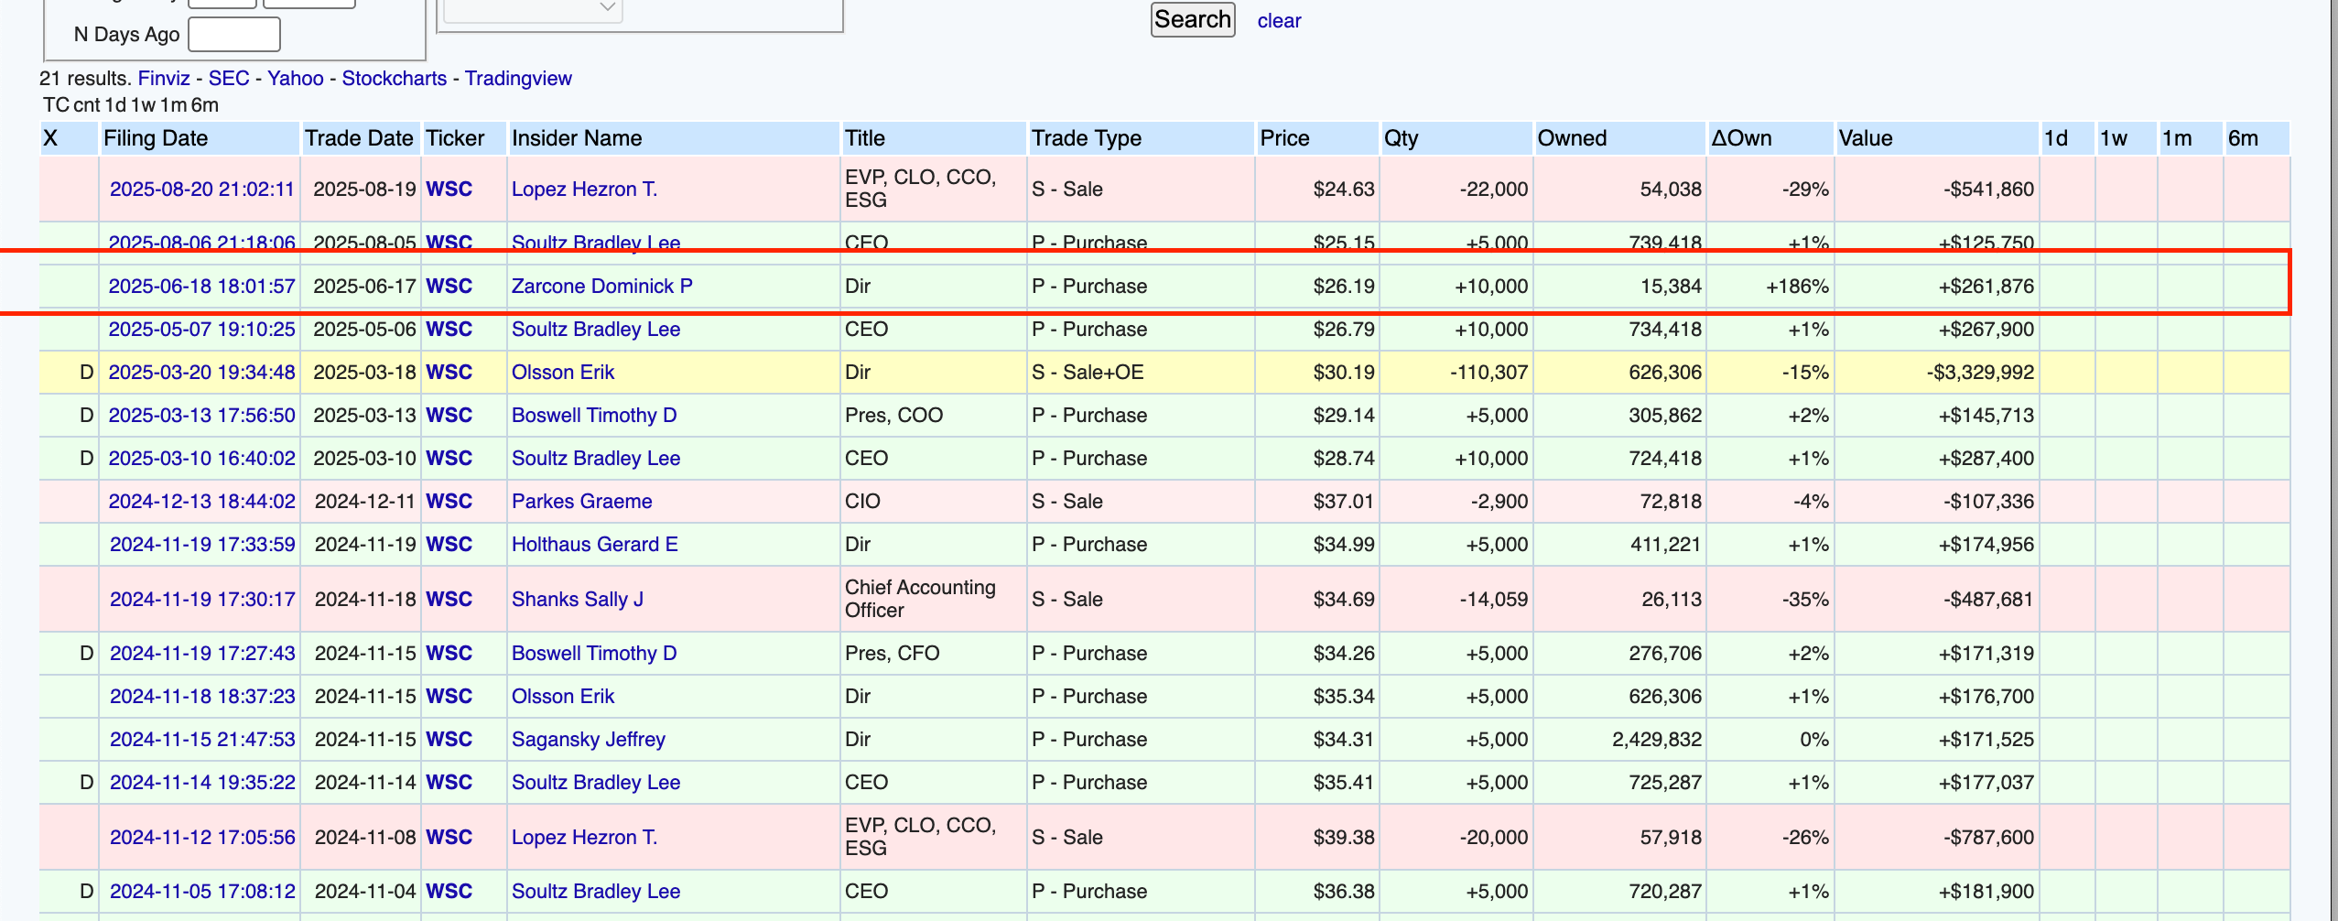Sort by the Insider Name column header
2338x921 pixels.
tap(577, 138)
